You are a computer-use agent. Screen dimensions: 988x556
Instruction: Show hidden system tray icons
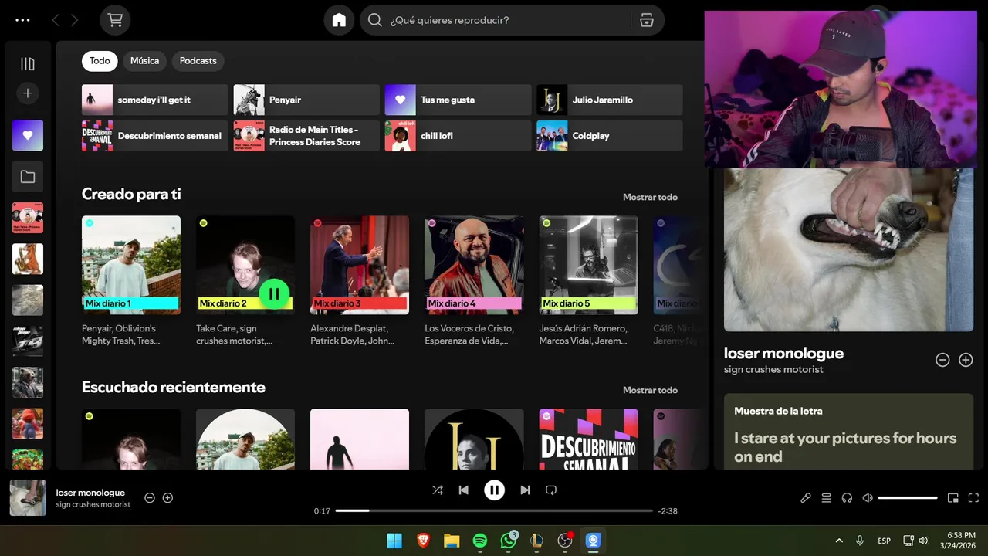pos(839,541)
